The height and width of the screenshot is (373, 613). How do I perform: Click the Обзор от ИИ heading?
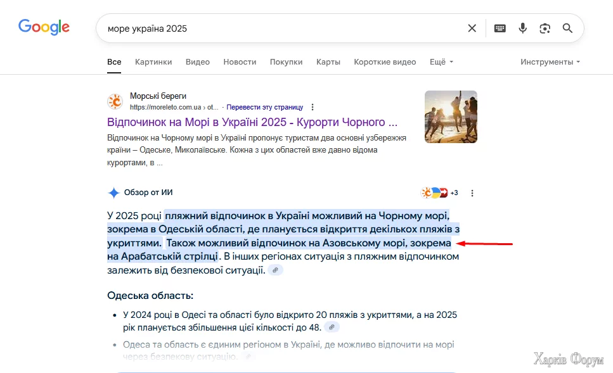pos(148,193)
